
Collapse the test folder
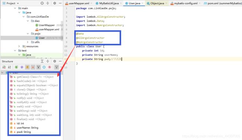tap(15, 50)
